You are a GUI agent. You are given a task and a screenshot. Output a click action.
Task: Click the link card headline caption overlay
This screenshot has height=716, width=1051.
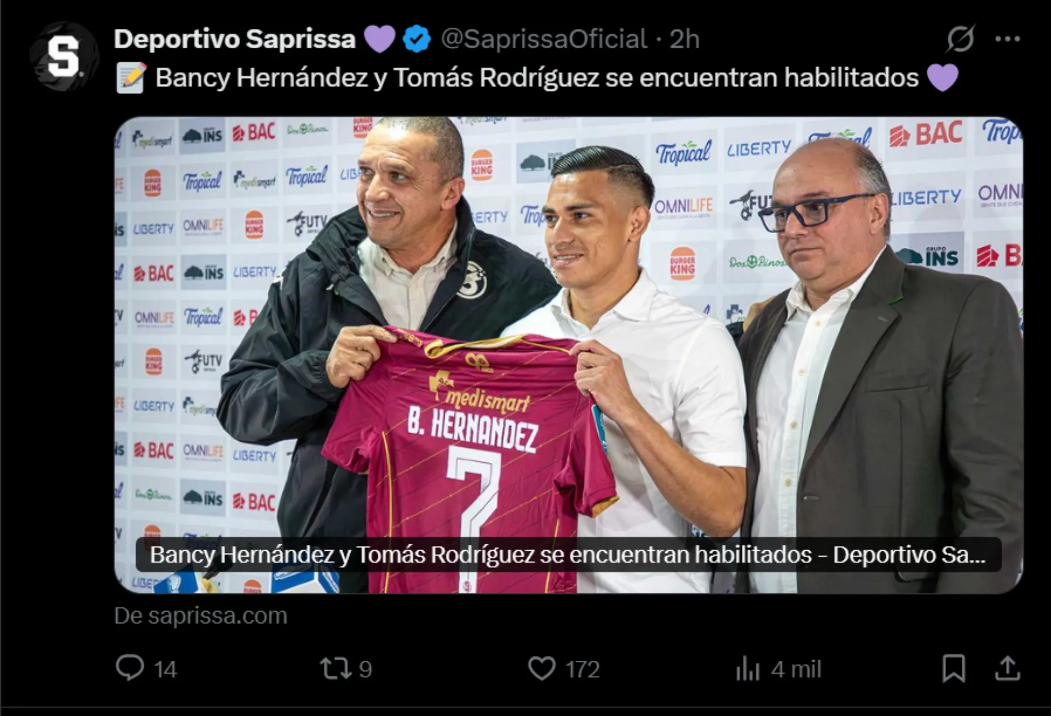tap(568, 555)
